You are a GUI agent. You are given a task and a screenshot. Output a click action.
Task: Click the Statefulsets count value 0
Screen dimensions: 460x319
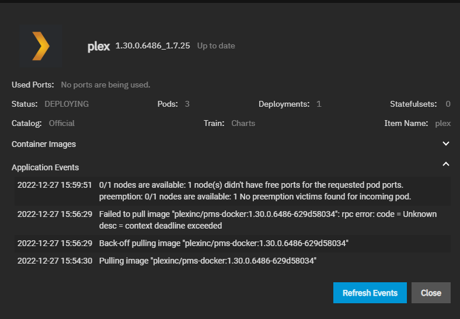pyautogui.click(x=448, y=104)
